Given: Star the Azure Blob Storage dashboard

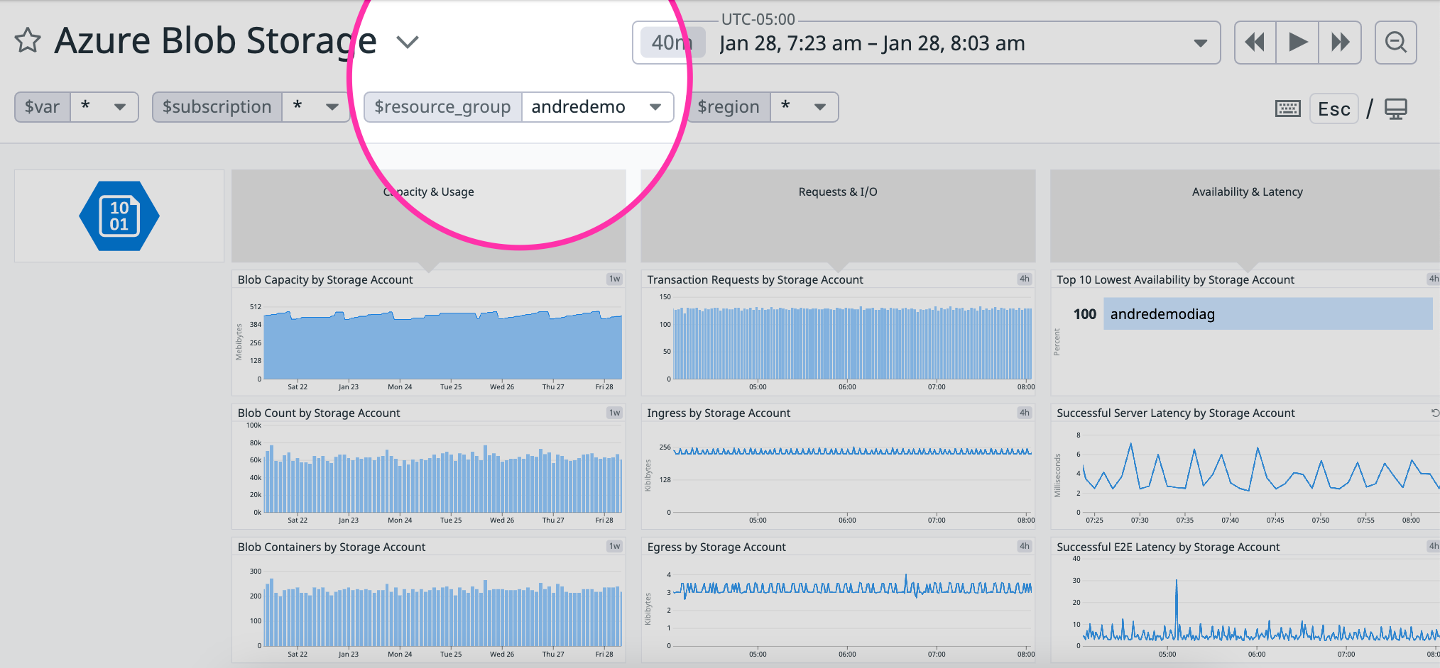Looking at the screenshot, I should point(28,40).
